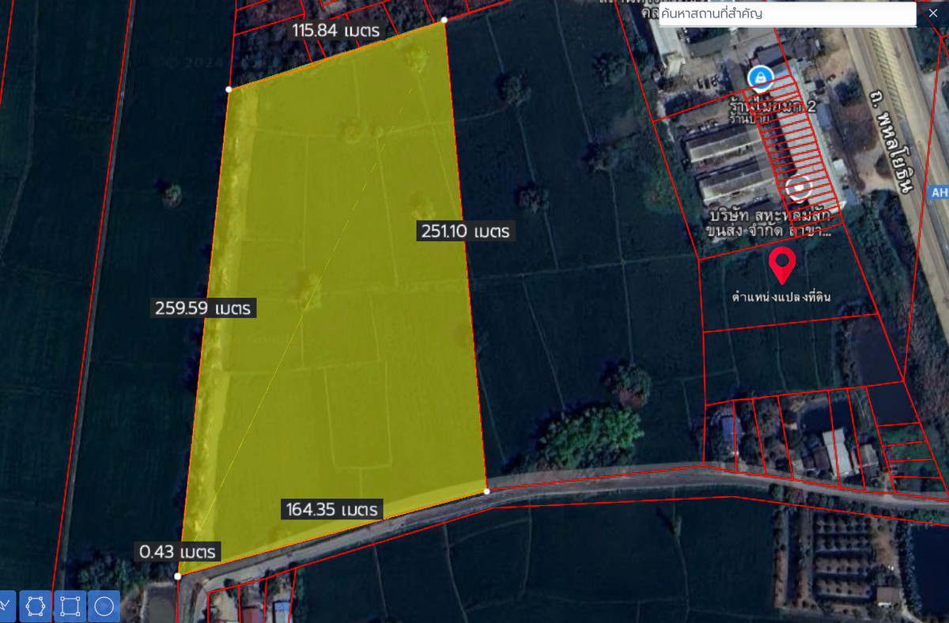Click the 0.43 เมตร measurement label
949x623 pixels.
tap(177, 551)
